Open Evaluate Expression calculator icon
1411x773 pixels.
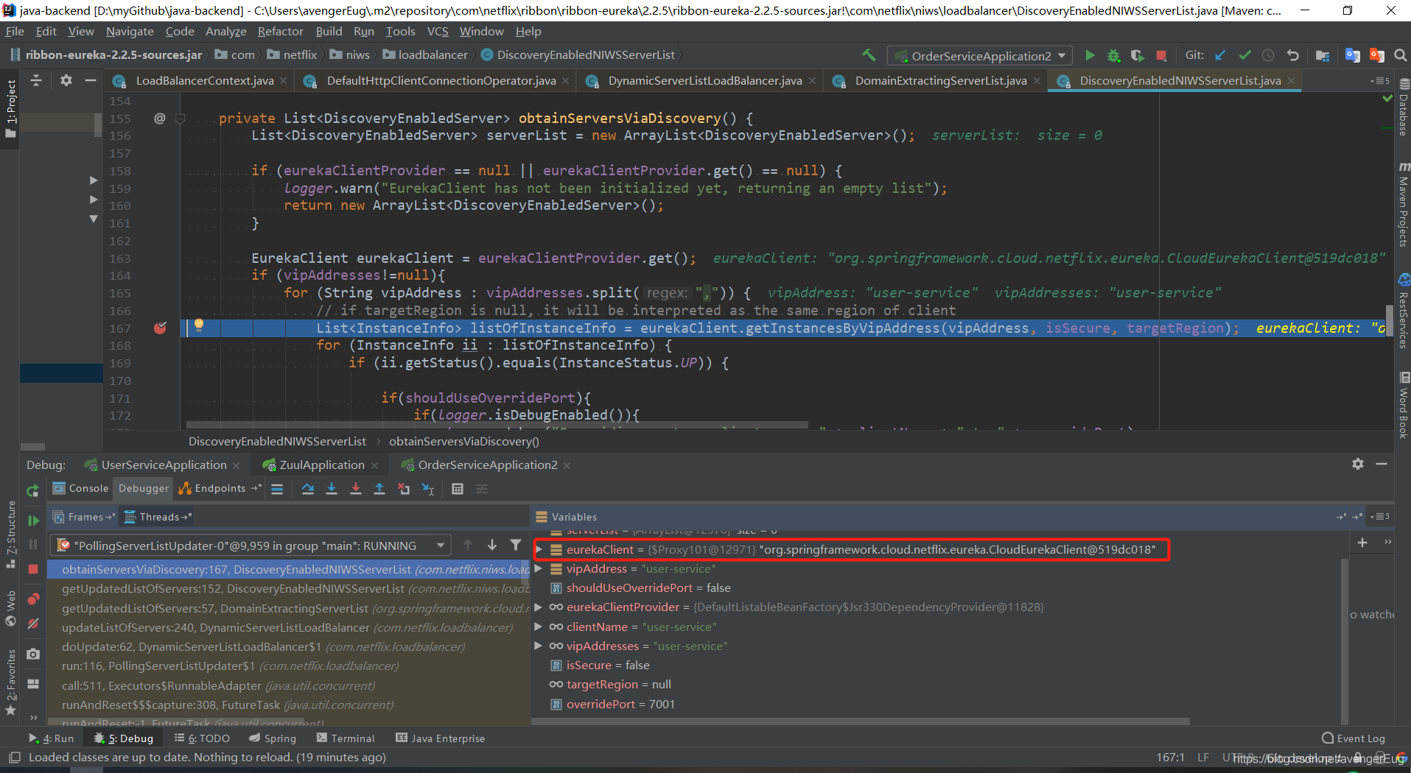tap(458, 489)
